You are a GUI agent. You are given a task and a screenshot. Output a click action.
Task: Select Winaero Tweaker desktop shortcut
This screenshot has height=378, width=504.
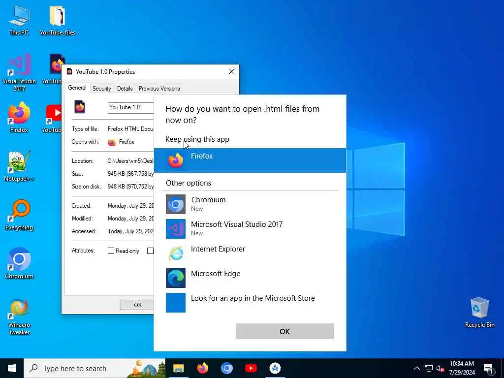[x=19, y=317]
